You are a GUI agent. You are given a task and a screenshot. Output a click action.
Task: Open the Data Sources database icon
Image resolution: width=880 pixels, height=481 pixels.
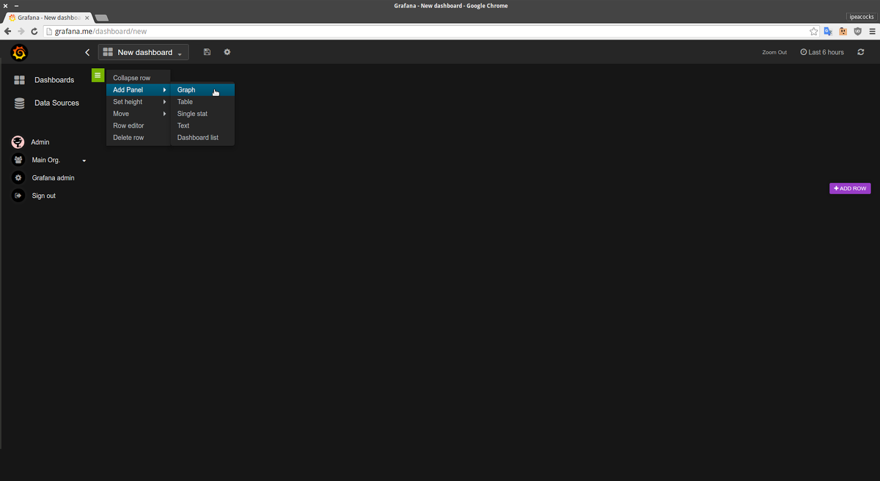click(x=19, y=103)
